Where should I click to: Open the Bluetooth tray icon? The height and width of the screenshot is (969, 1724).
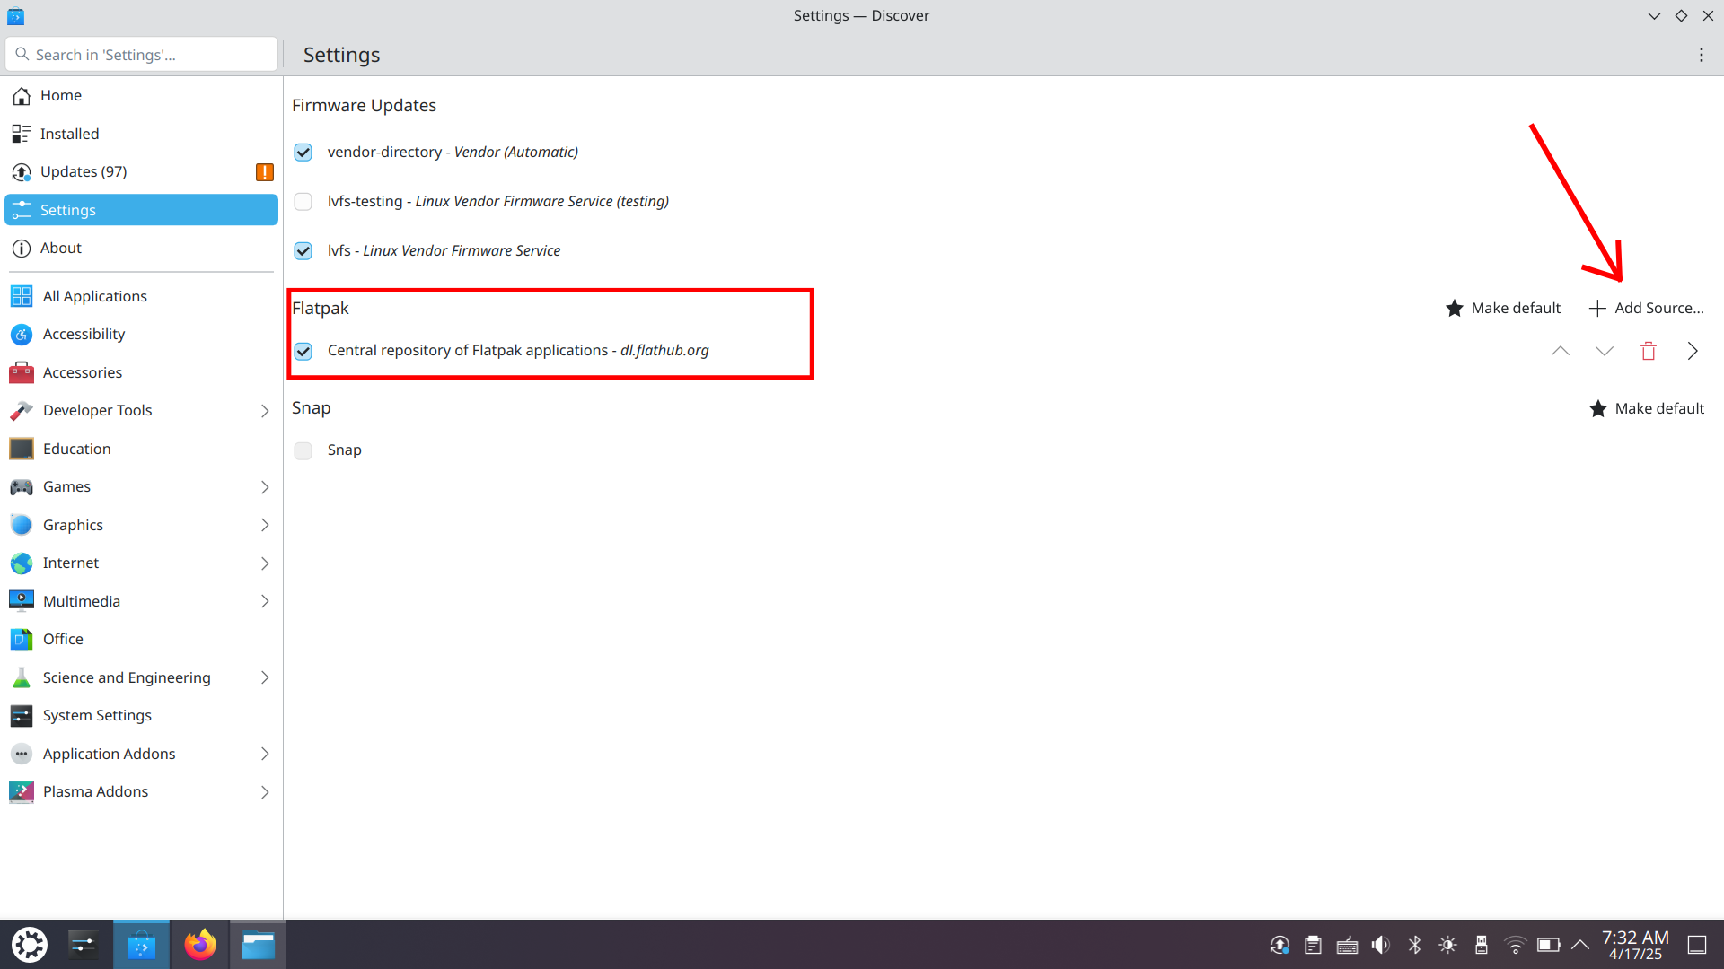(1414, 945)
